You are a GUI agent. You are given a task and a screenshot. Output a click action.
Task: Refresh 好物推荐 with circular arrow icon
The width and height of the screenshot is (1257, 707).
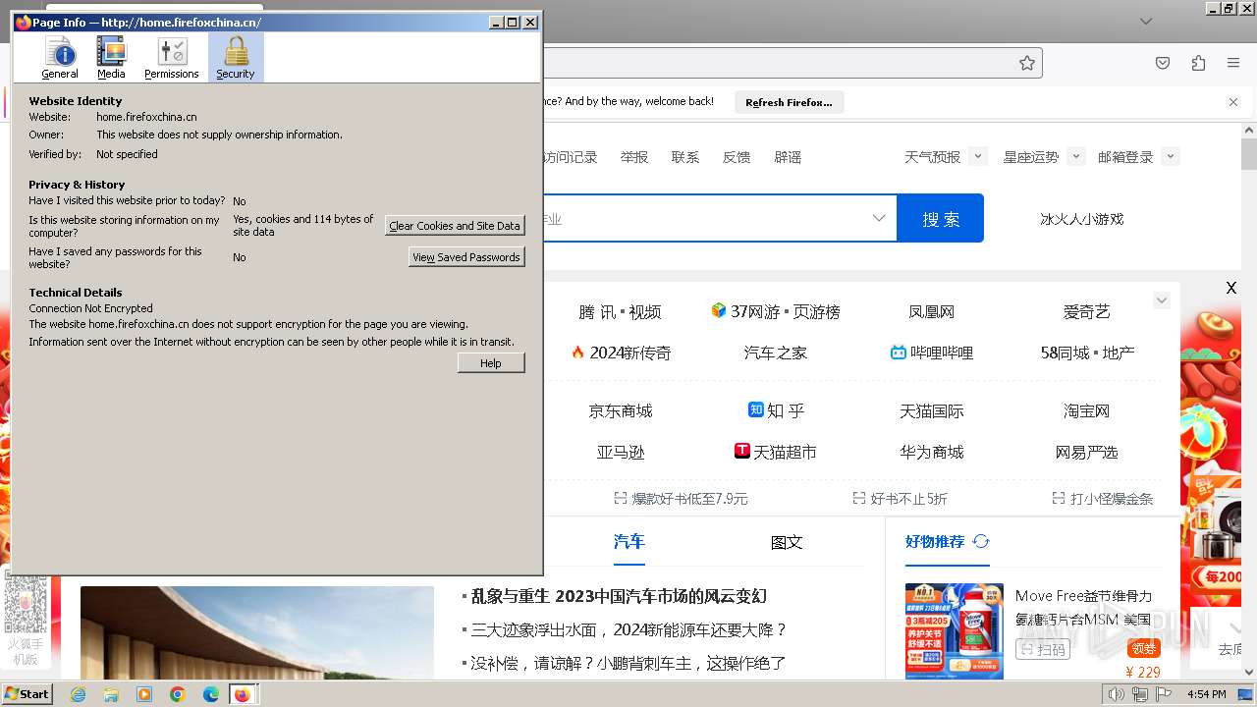[x=981, y=541]
